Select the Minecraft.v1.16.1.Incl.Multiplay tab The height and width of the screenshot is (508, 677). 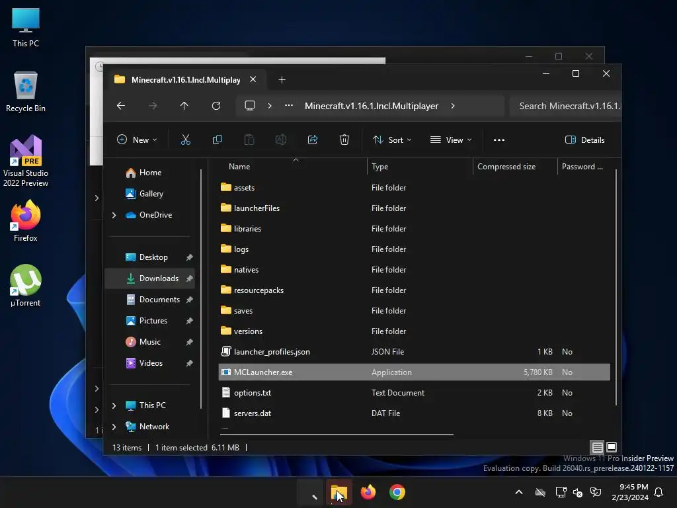(186, 79)
